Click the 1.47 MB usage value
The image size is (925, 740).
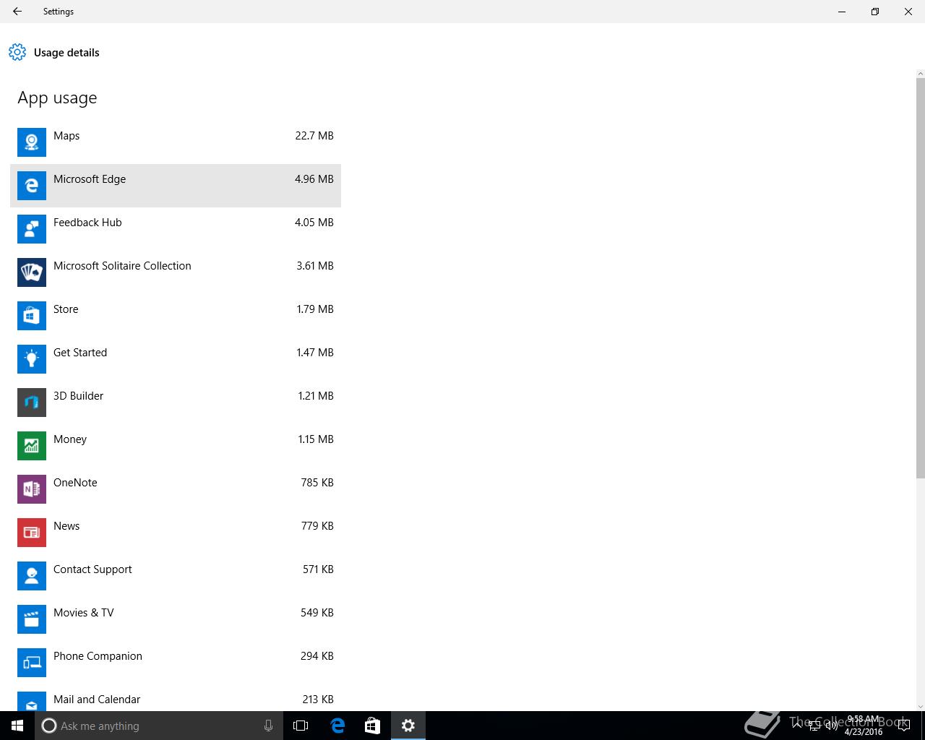(x=315, y=353)
